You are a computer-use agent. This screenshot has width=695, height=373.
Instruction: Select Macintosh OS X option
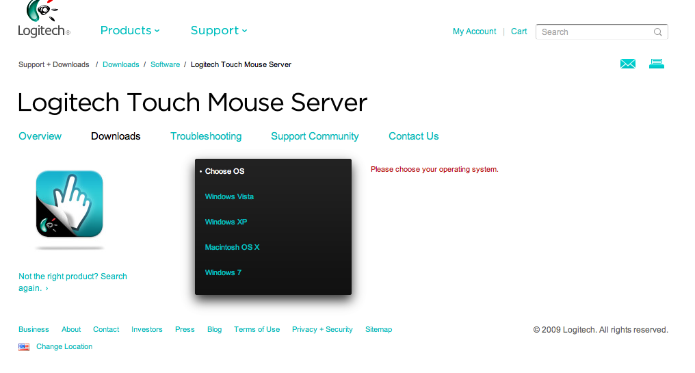[x=233, y=247]
